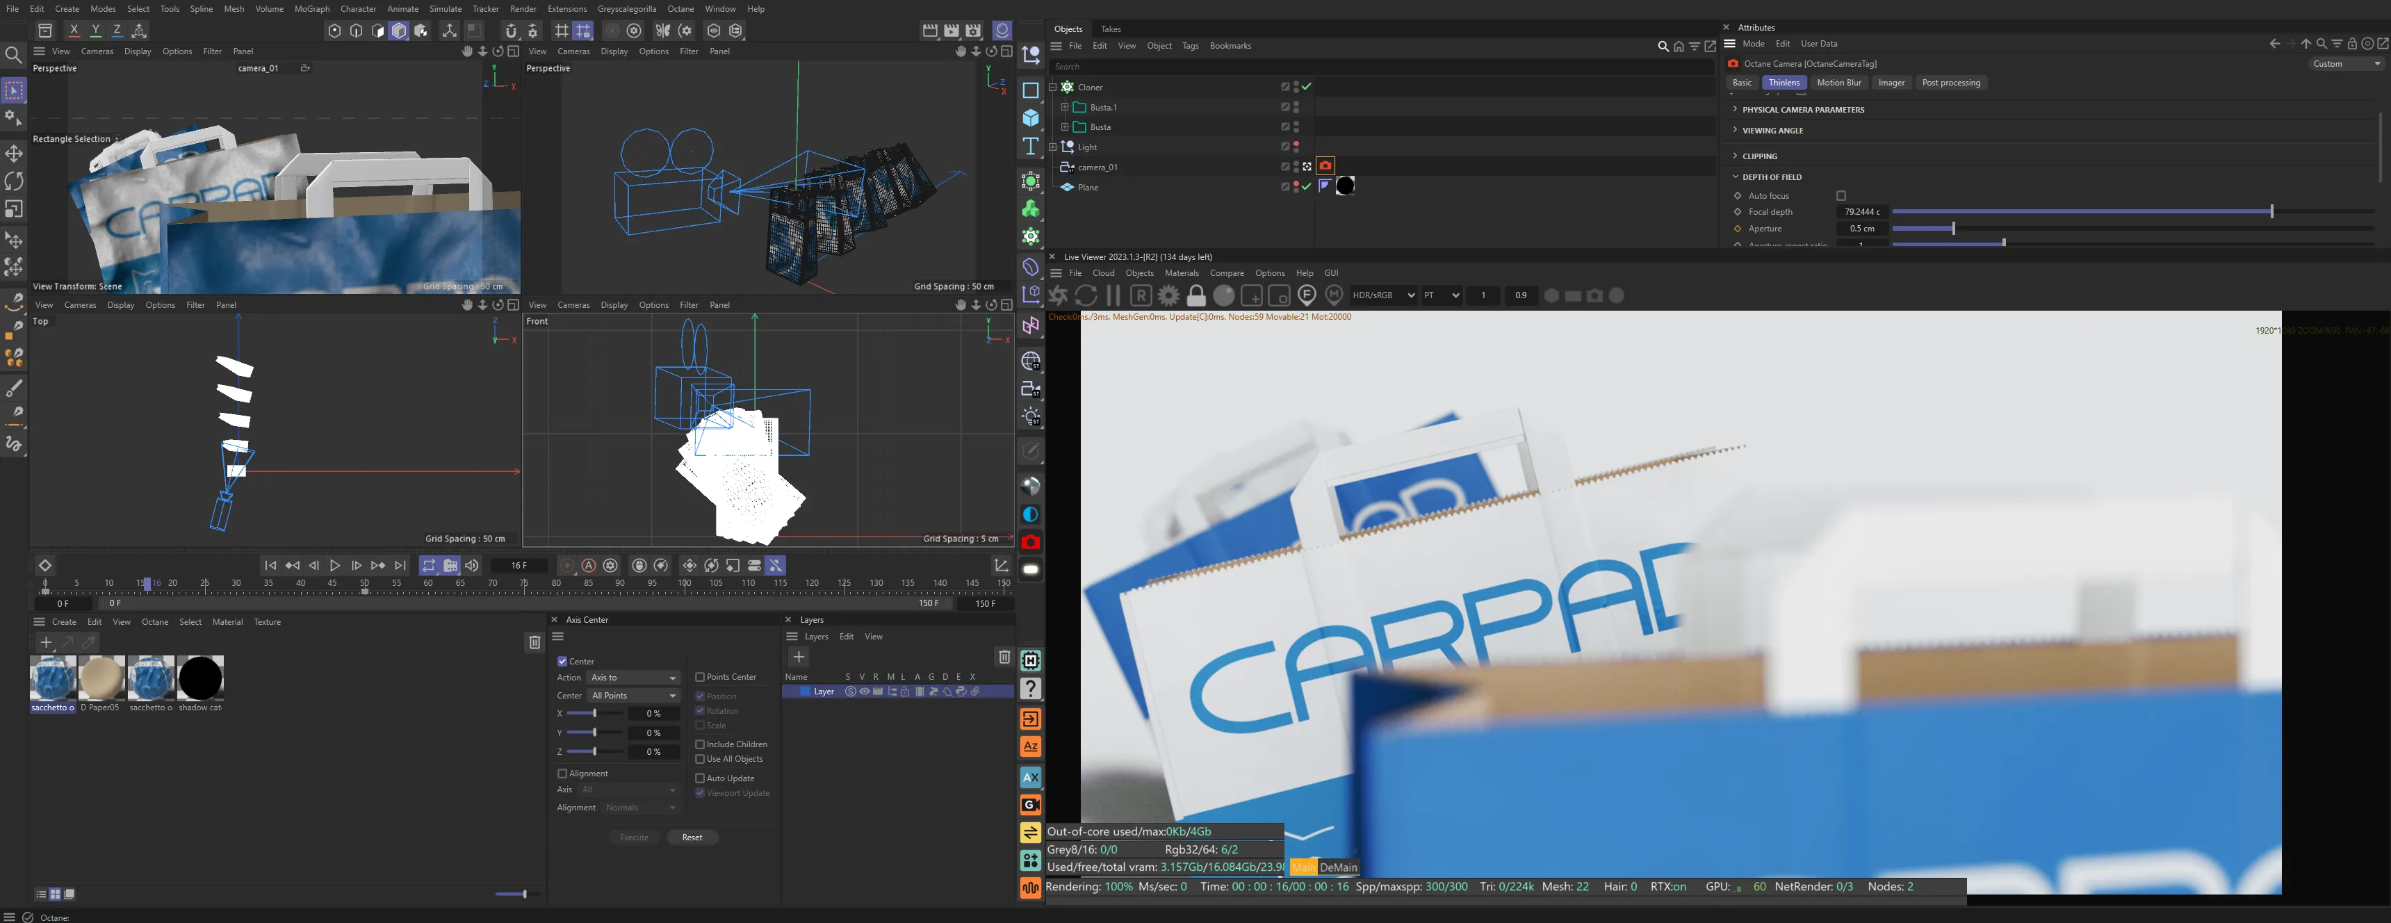Click the Render to Picture Viewer icon
The height and width of the screenshot is (923, 2391).
(x=952, y=31)
